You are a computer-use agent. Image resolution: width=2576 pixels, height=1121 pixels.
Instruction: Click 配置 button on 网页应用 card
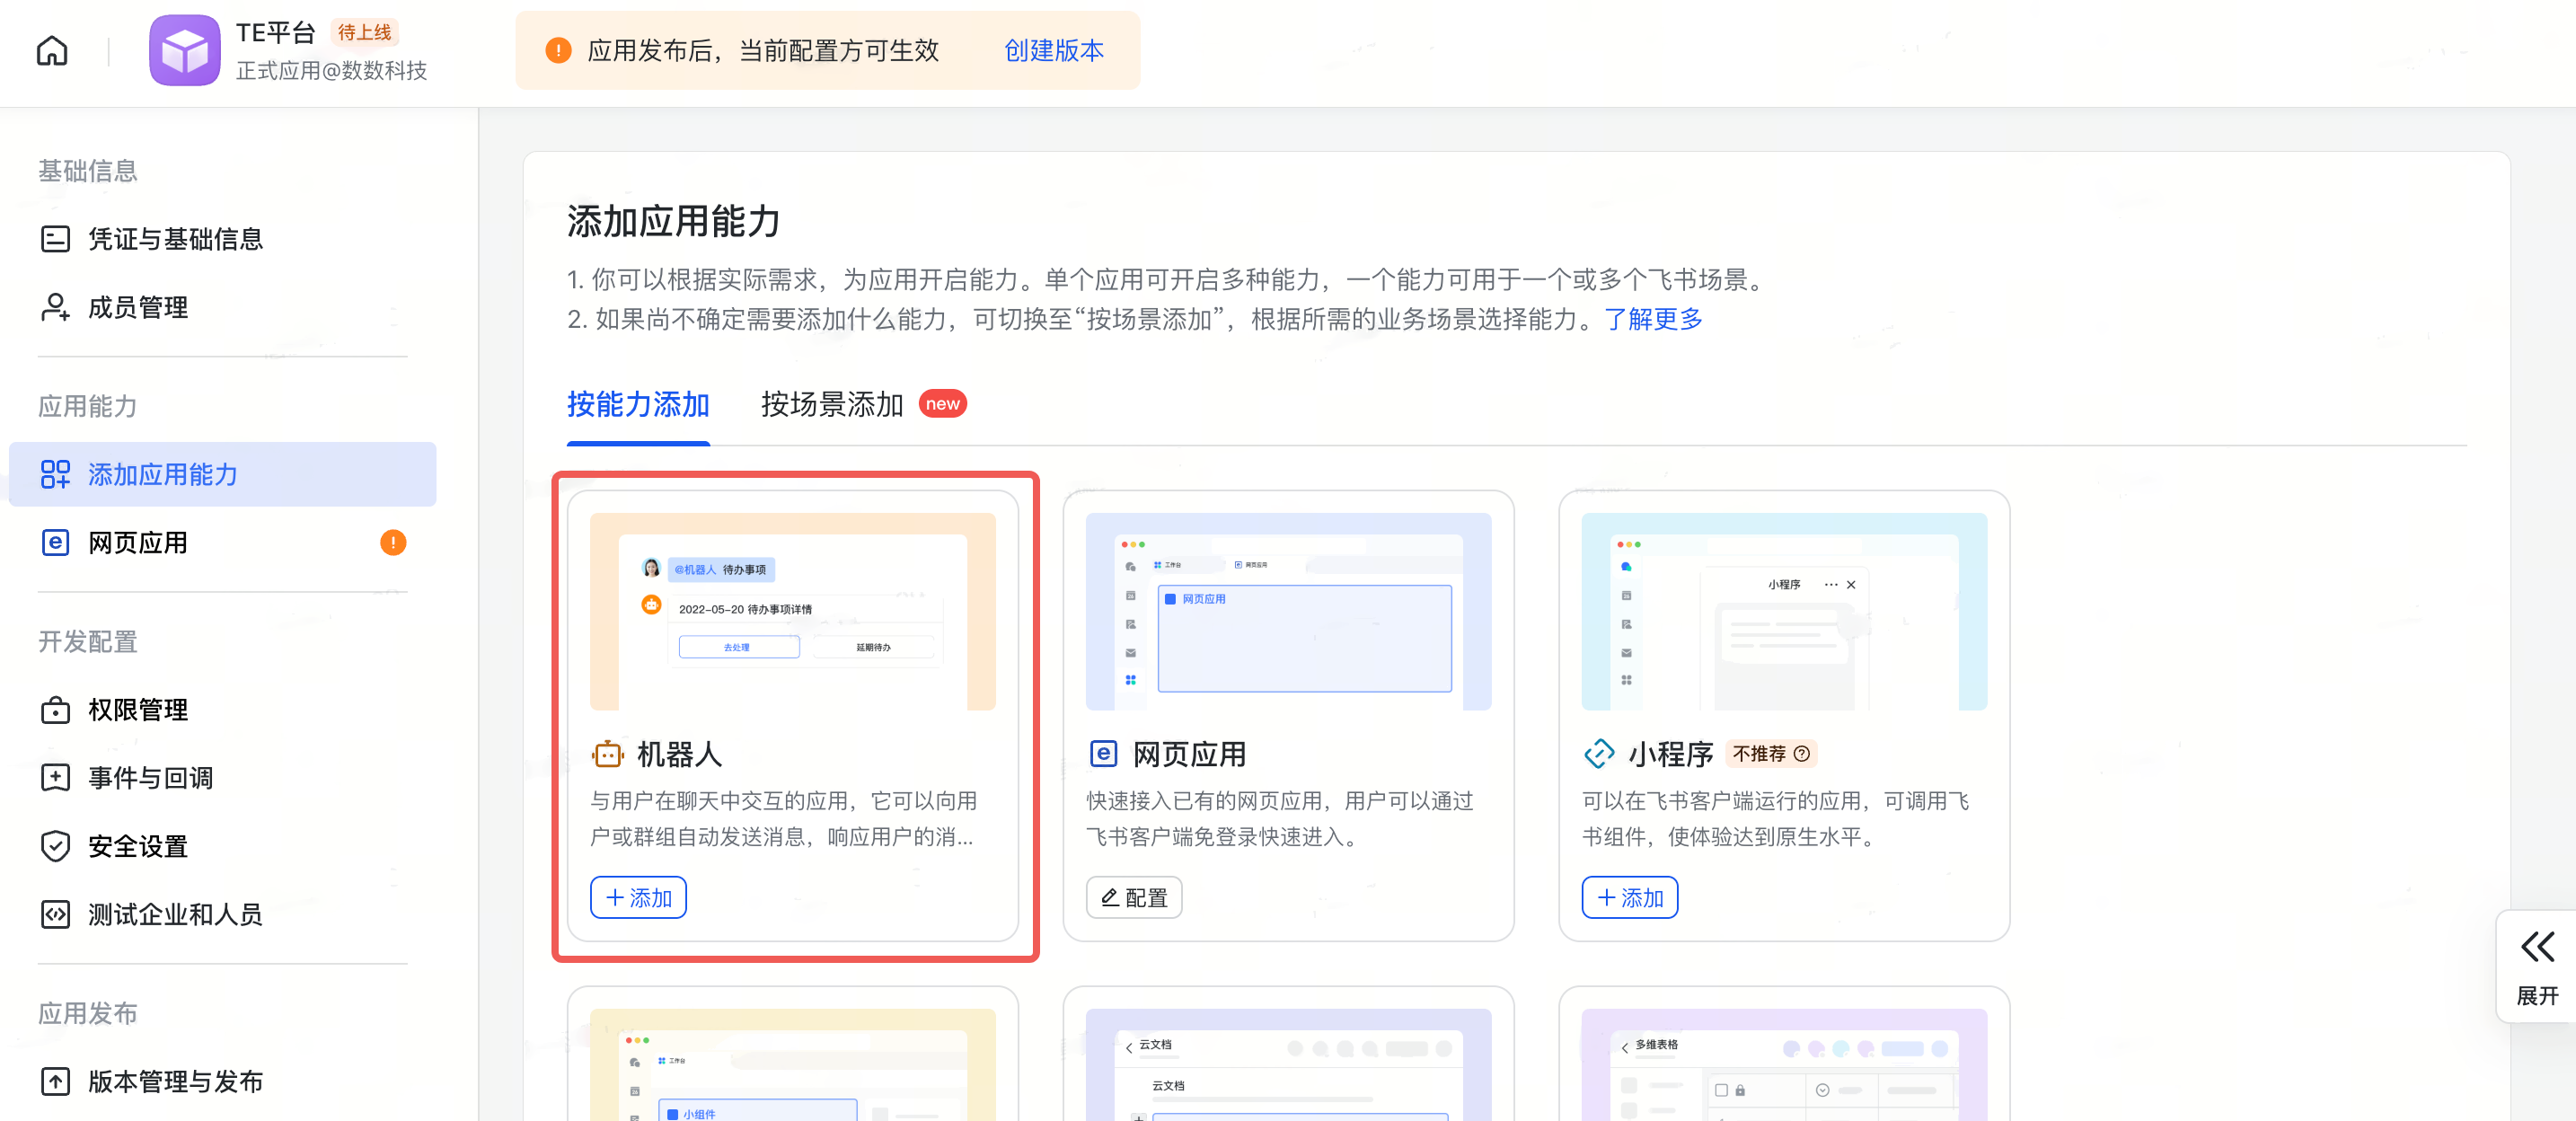[1134, 897]
